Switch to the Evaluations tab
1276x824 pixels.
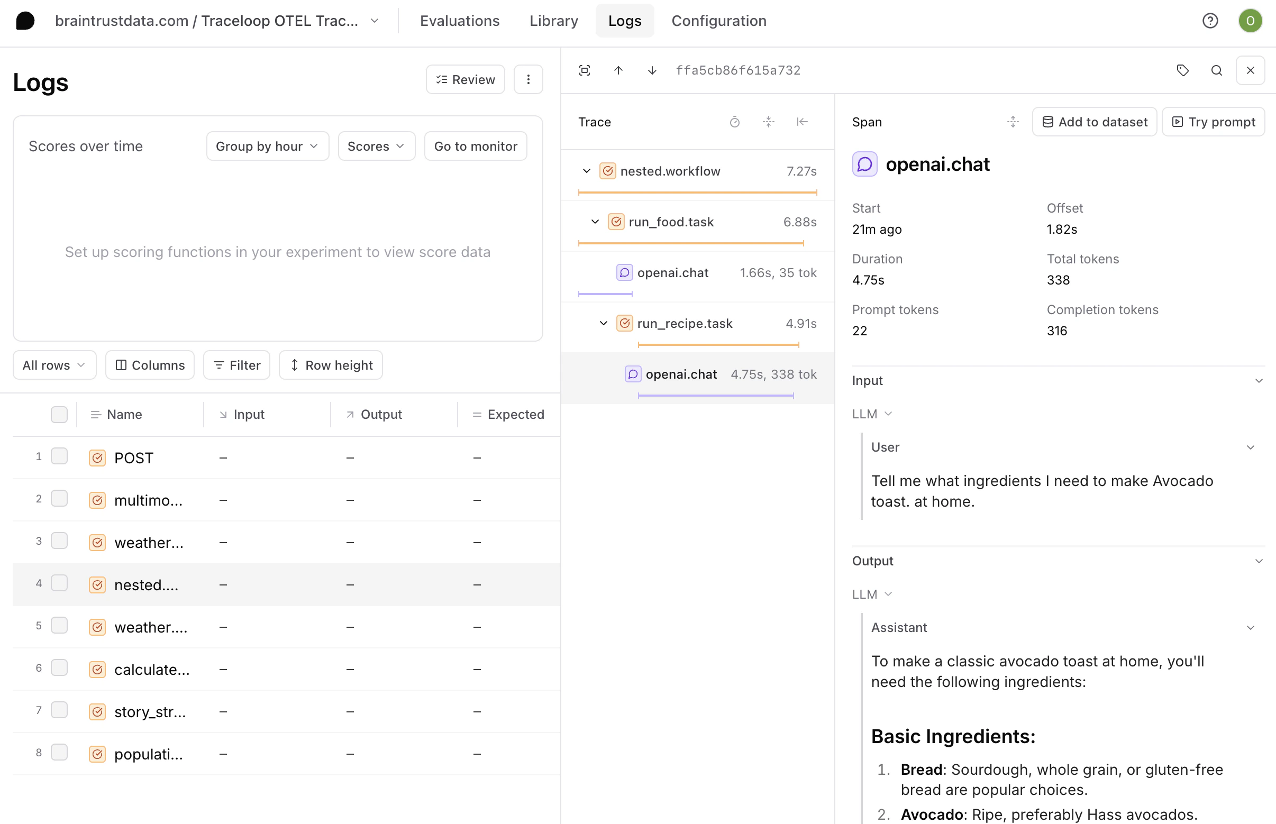(459, 21)
